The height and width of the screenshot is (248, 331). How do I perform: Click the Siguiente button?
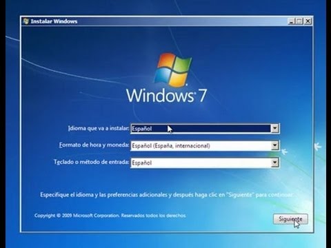[x=290, y=219]
